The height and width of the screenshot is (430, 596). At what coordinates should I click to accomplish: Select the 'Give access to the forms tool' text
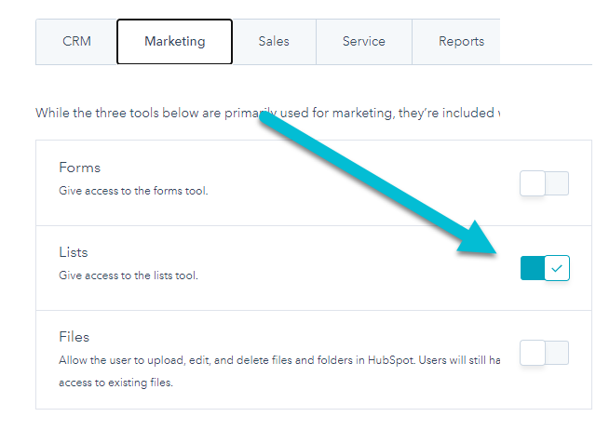(x=133, y=191)
